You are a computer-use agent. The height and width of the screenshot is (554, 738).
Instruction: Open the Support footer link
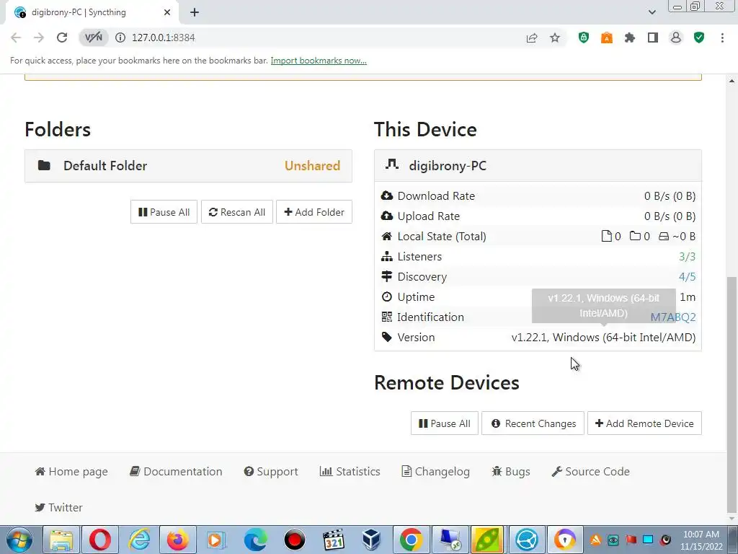point(271,472)
